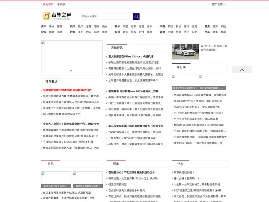Open article 石城县2023年农文旅电商系列活动之十
Screen dimensions: 269x202
click(x=132, y=172)
